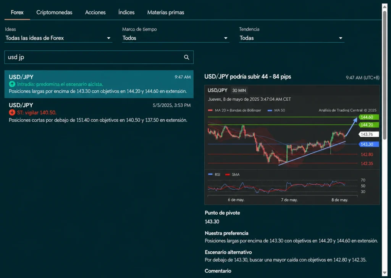
Task: Click the USD/JPY 30 MIN chart image
Action: (x=292, y=145)
